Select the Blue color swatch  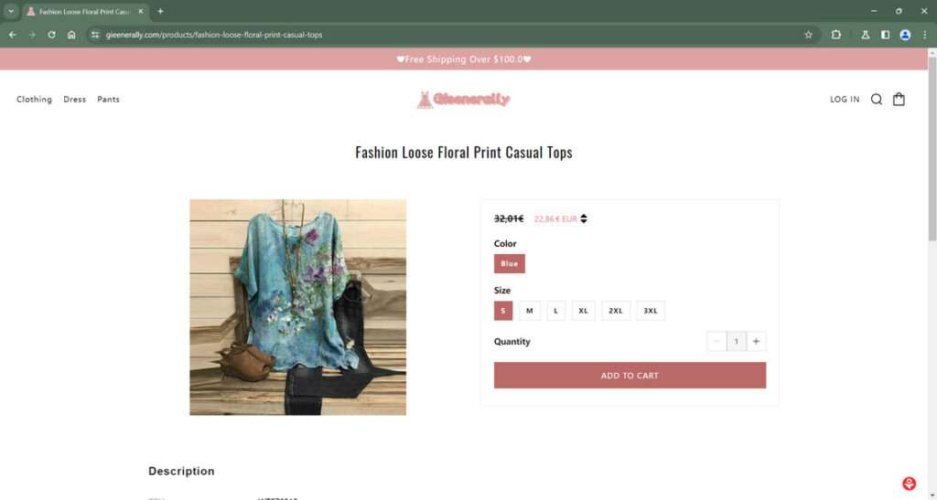[x=509, y=264]
